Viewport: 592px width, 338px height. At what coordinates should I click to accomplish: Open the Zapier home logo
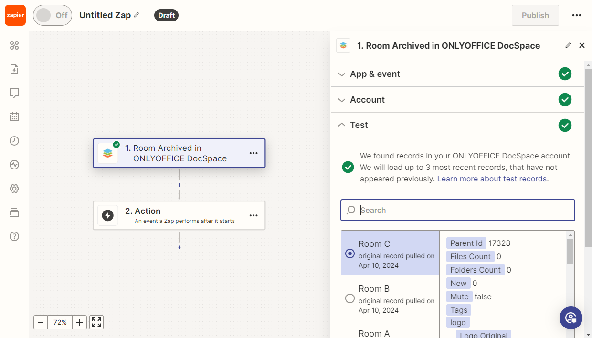[15, 15]
